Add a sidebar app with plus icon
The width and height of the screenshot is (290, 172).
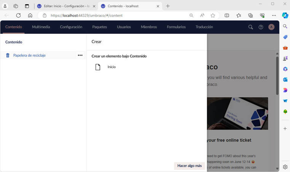(285, 128)
